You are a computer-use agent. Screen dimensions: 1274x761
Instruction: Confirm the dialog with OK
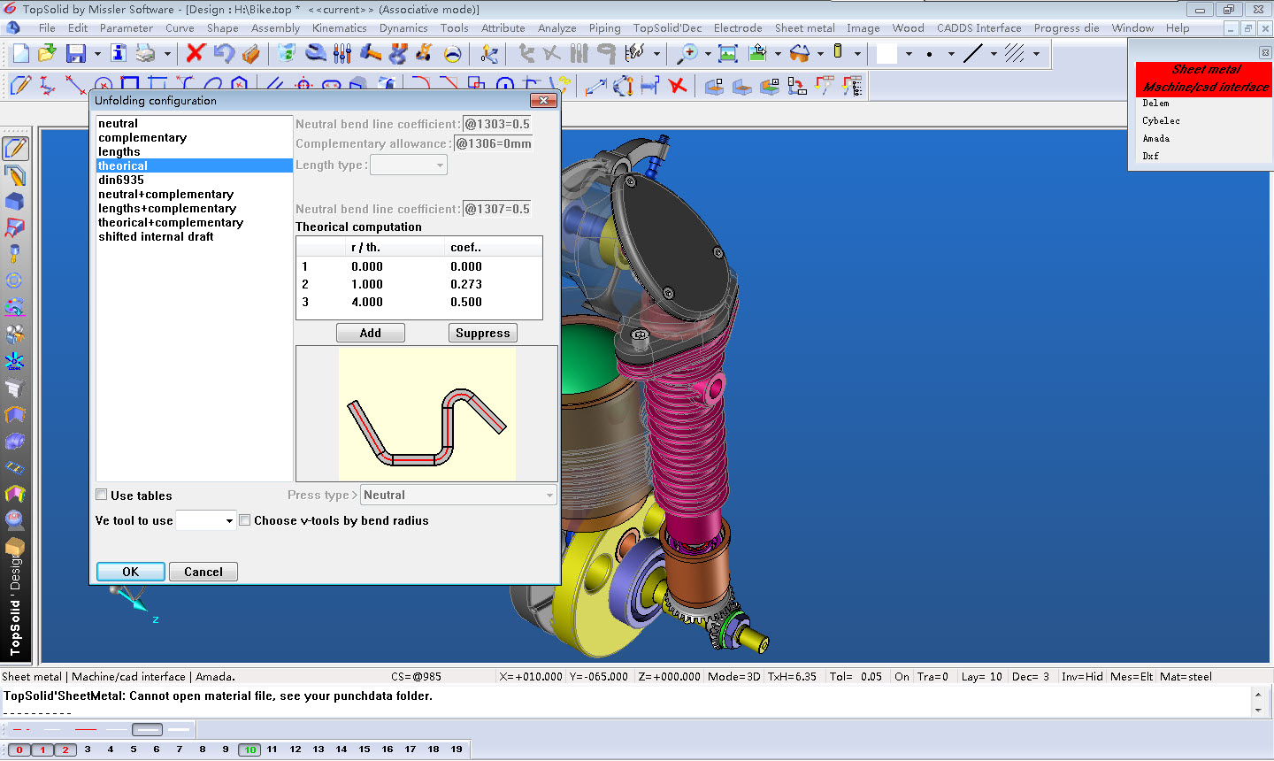coord(131,572)
